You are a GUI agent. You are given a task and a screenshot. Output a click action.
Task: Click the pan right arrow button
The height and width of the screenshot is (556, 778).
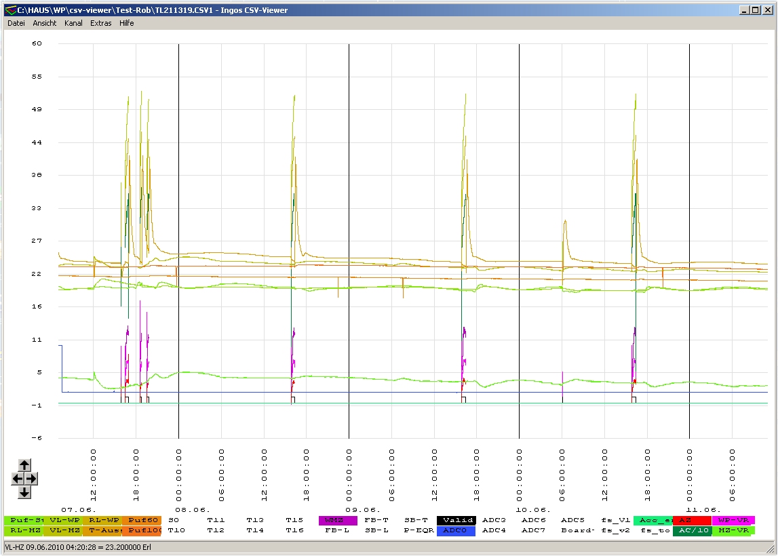coord(31,479)
